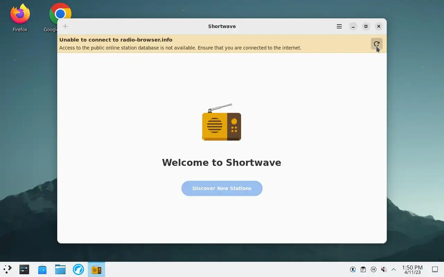Click the 'Access to the public online station database' message
The width and height of the screenshot is (444, 277).
[180, 48]
